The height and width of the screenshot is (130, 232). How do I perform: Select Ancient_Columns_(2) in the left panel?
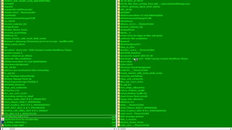coord(15,24)
